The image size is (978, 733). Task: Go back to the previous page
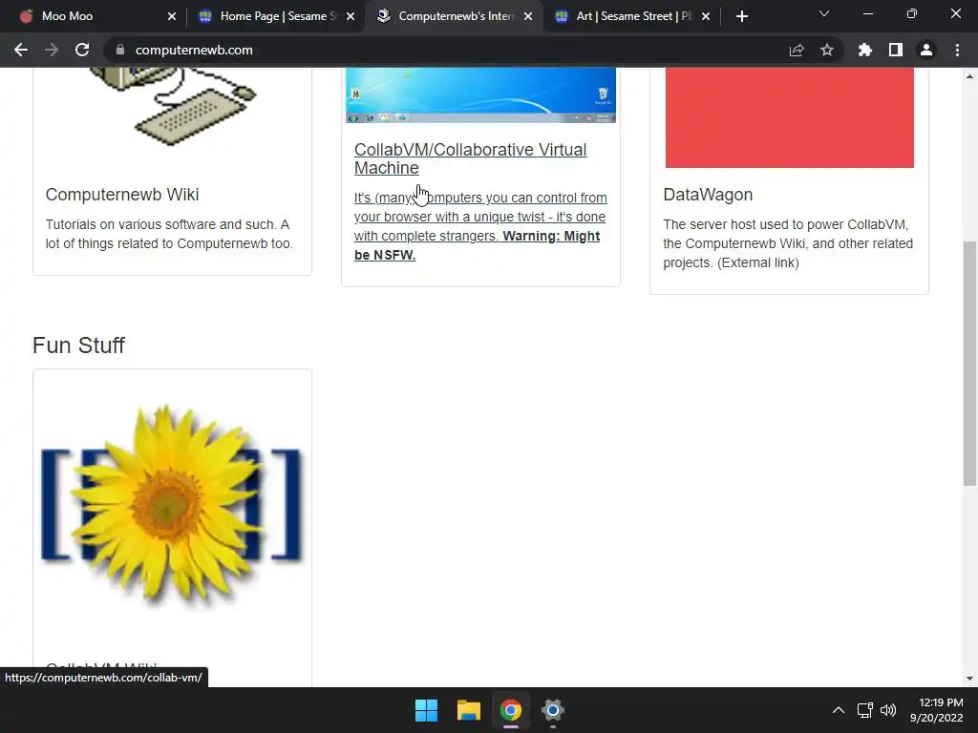click(21, 50)
